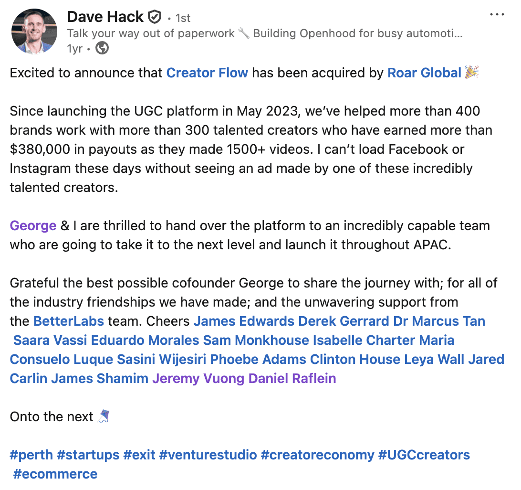
Task: Click the #ecommerce hashtag
Action: (55, 474)
